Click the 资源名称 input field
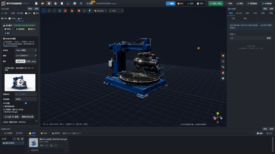 click(x=26, y=94)
